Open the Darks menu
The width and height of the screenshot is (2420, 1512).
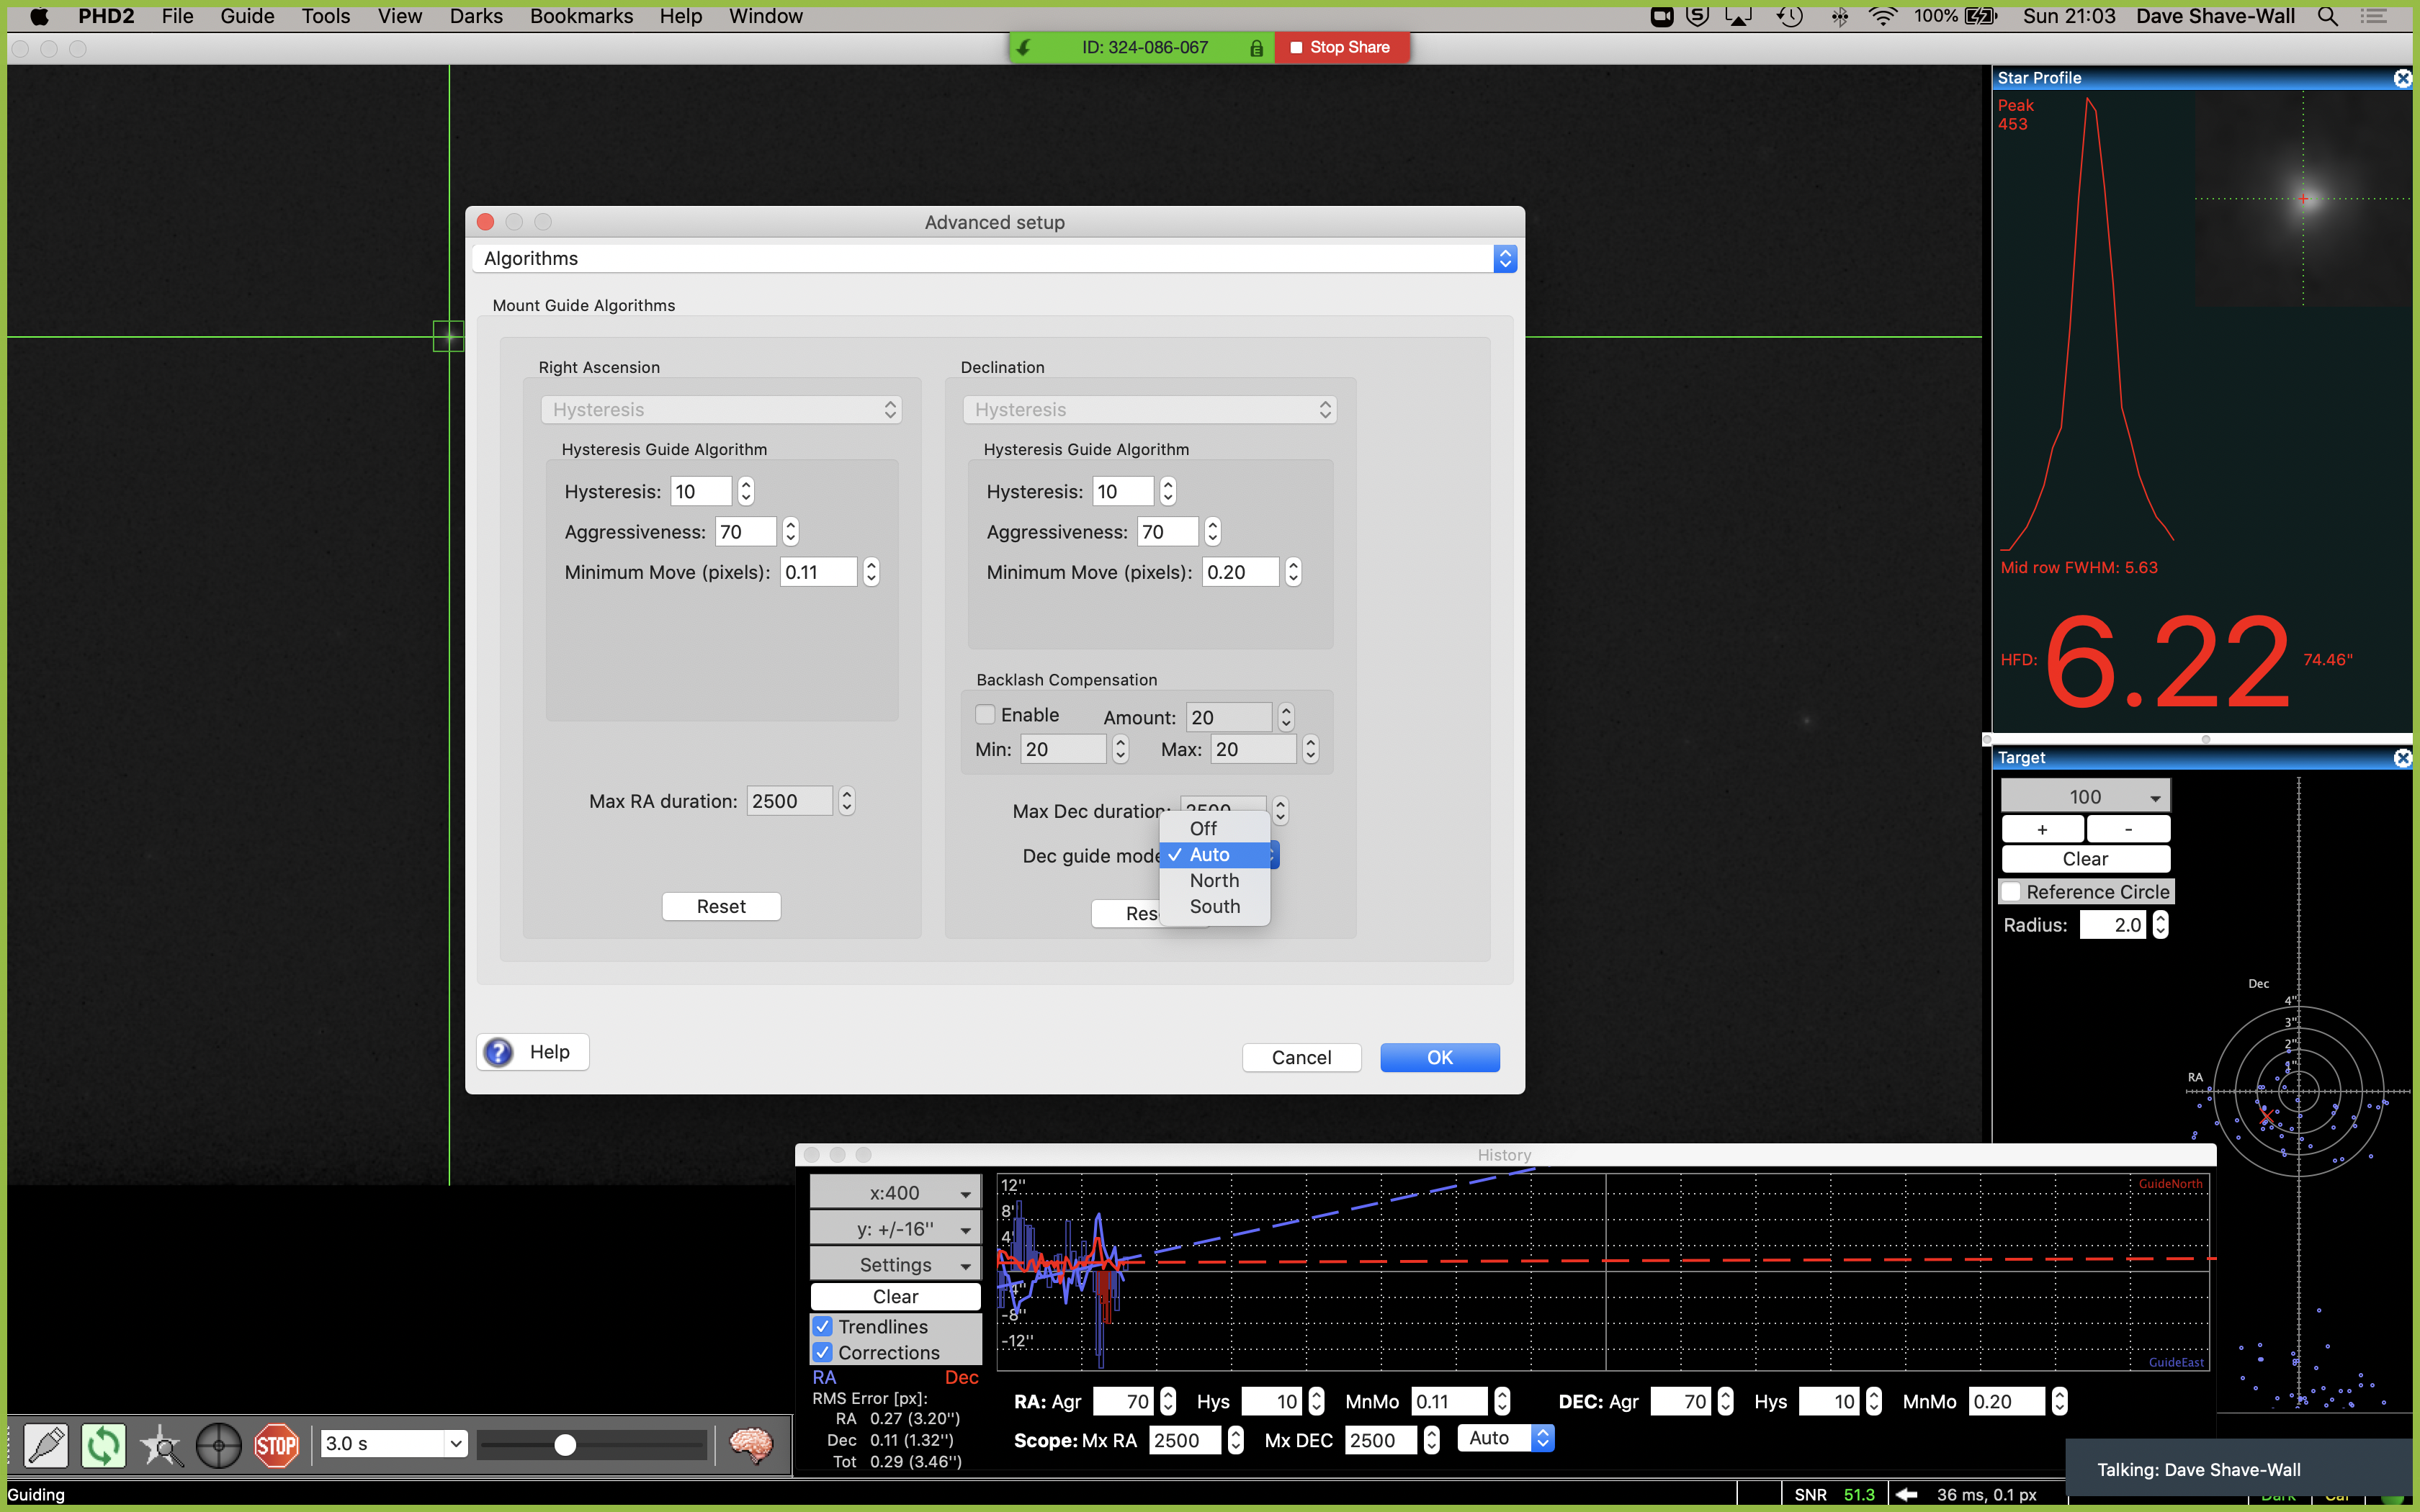[x=476, y=16]
